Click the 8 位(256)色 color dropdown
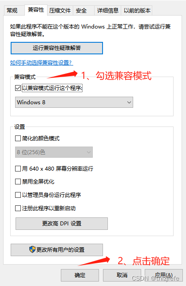Image resolution: width=186 pixels, height=286 pixels. click(x=54, y=152)
